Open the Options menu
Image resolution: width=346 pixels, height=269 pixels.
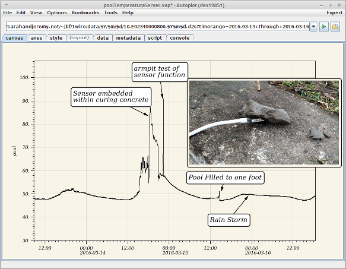[57, 13]
